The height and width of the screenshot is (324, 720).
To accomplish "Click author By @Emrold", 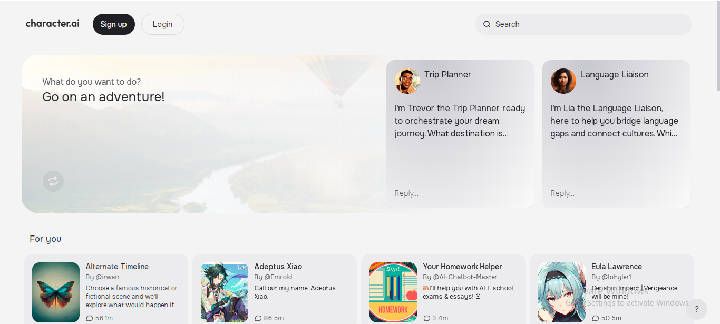I will pos(273,277).
